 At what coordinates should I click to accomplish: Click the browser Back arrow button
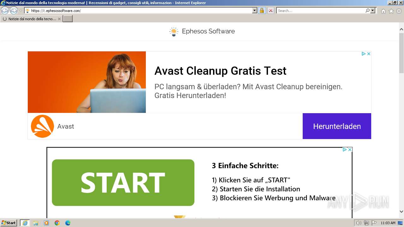[x=5, y=10]
